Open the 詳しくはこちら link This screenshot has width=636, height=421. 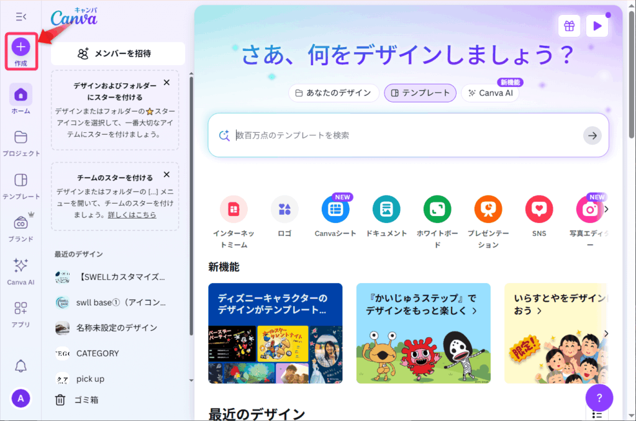coord(132,215)
